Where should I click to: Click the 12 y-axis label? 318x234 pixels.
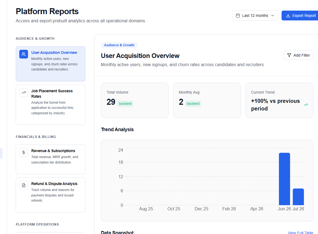click(121, 177)
